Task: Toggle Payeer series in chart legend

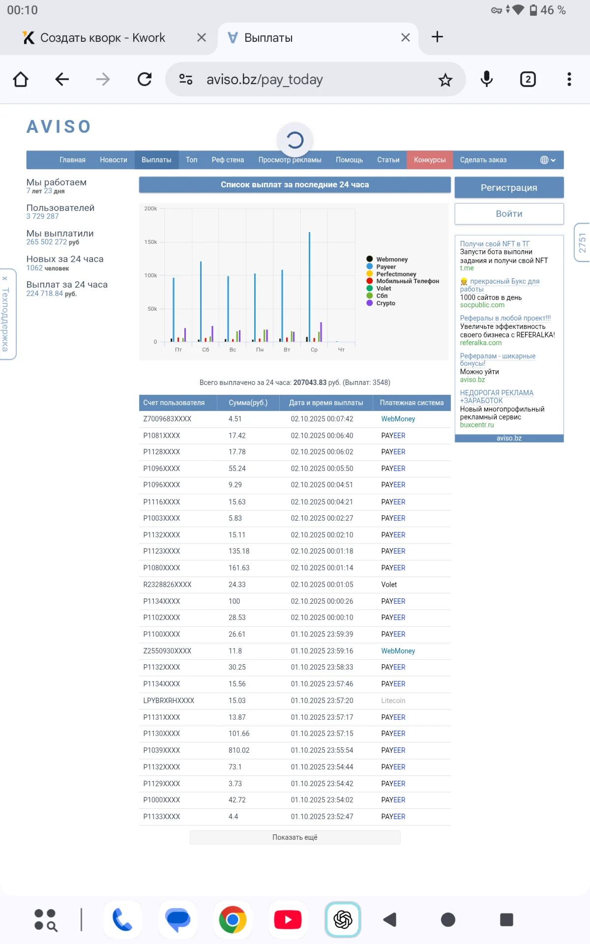Action: click(x=386, y=267)
